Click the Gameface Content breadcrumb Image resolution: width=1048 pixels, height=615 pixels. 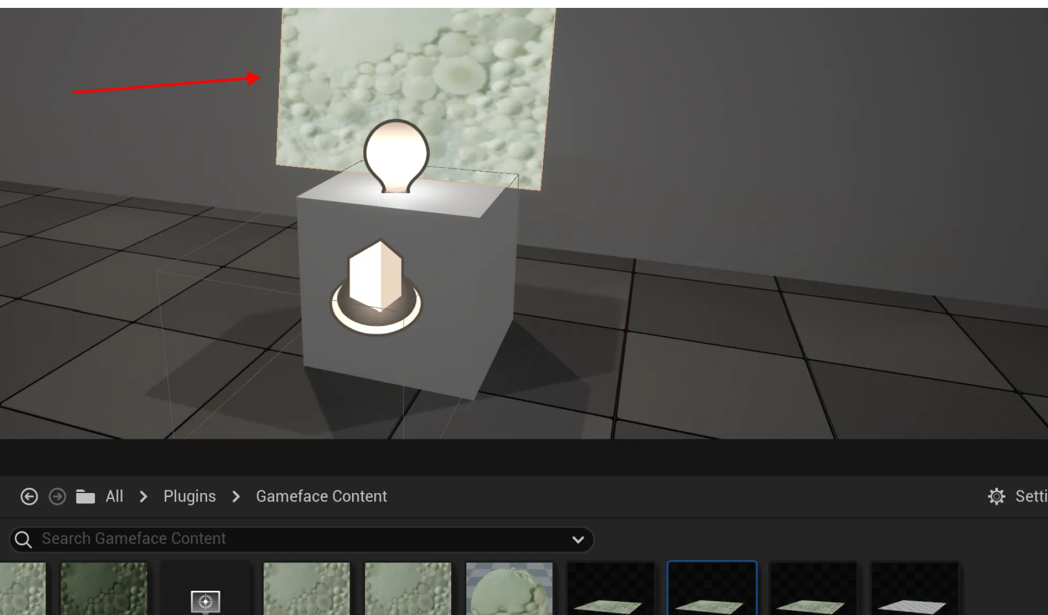[x=321, y=497]
